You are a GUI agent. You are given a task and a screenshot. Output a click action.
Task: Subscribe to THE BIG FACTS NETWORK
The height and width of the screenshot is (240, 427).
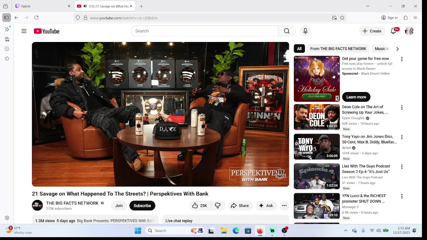point(142,206)
